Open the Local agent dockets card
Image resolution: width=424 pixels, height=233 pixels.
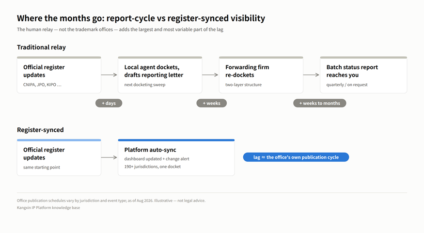(160, 75)
